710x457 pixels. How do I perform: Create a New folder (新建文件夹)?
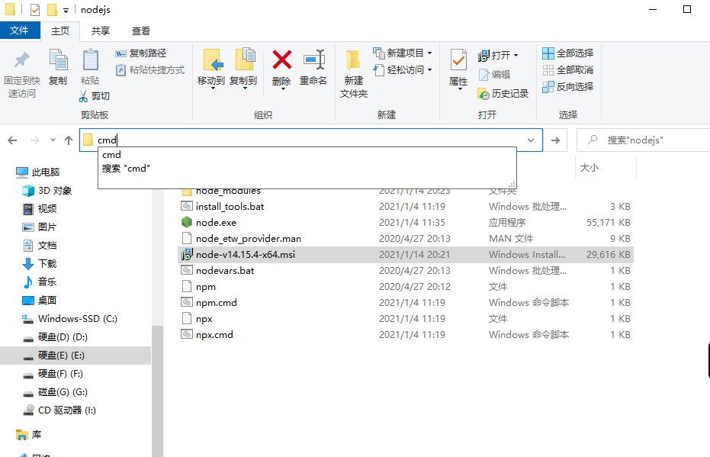(x=354, y=73)
